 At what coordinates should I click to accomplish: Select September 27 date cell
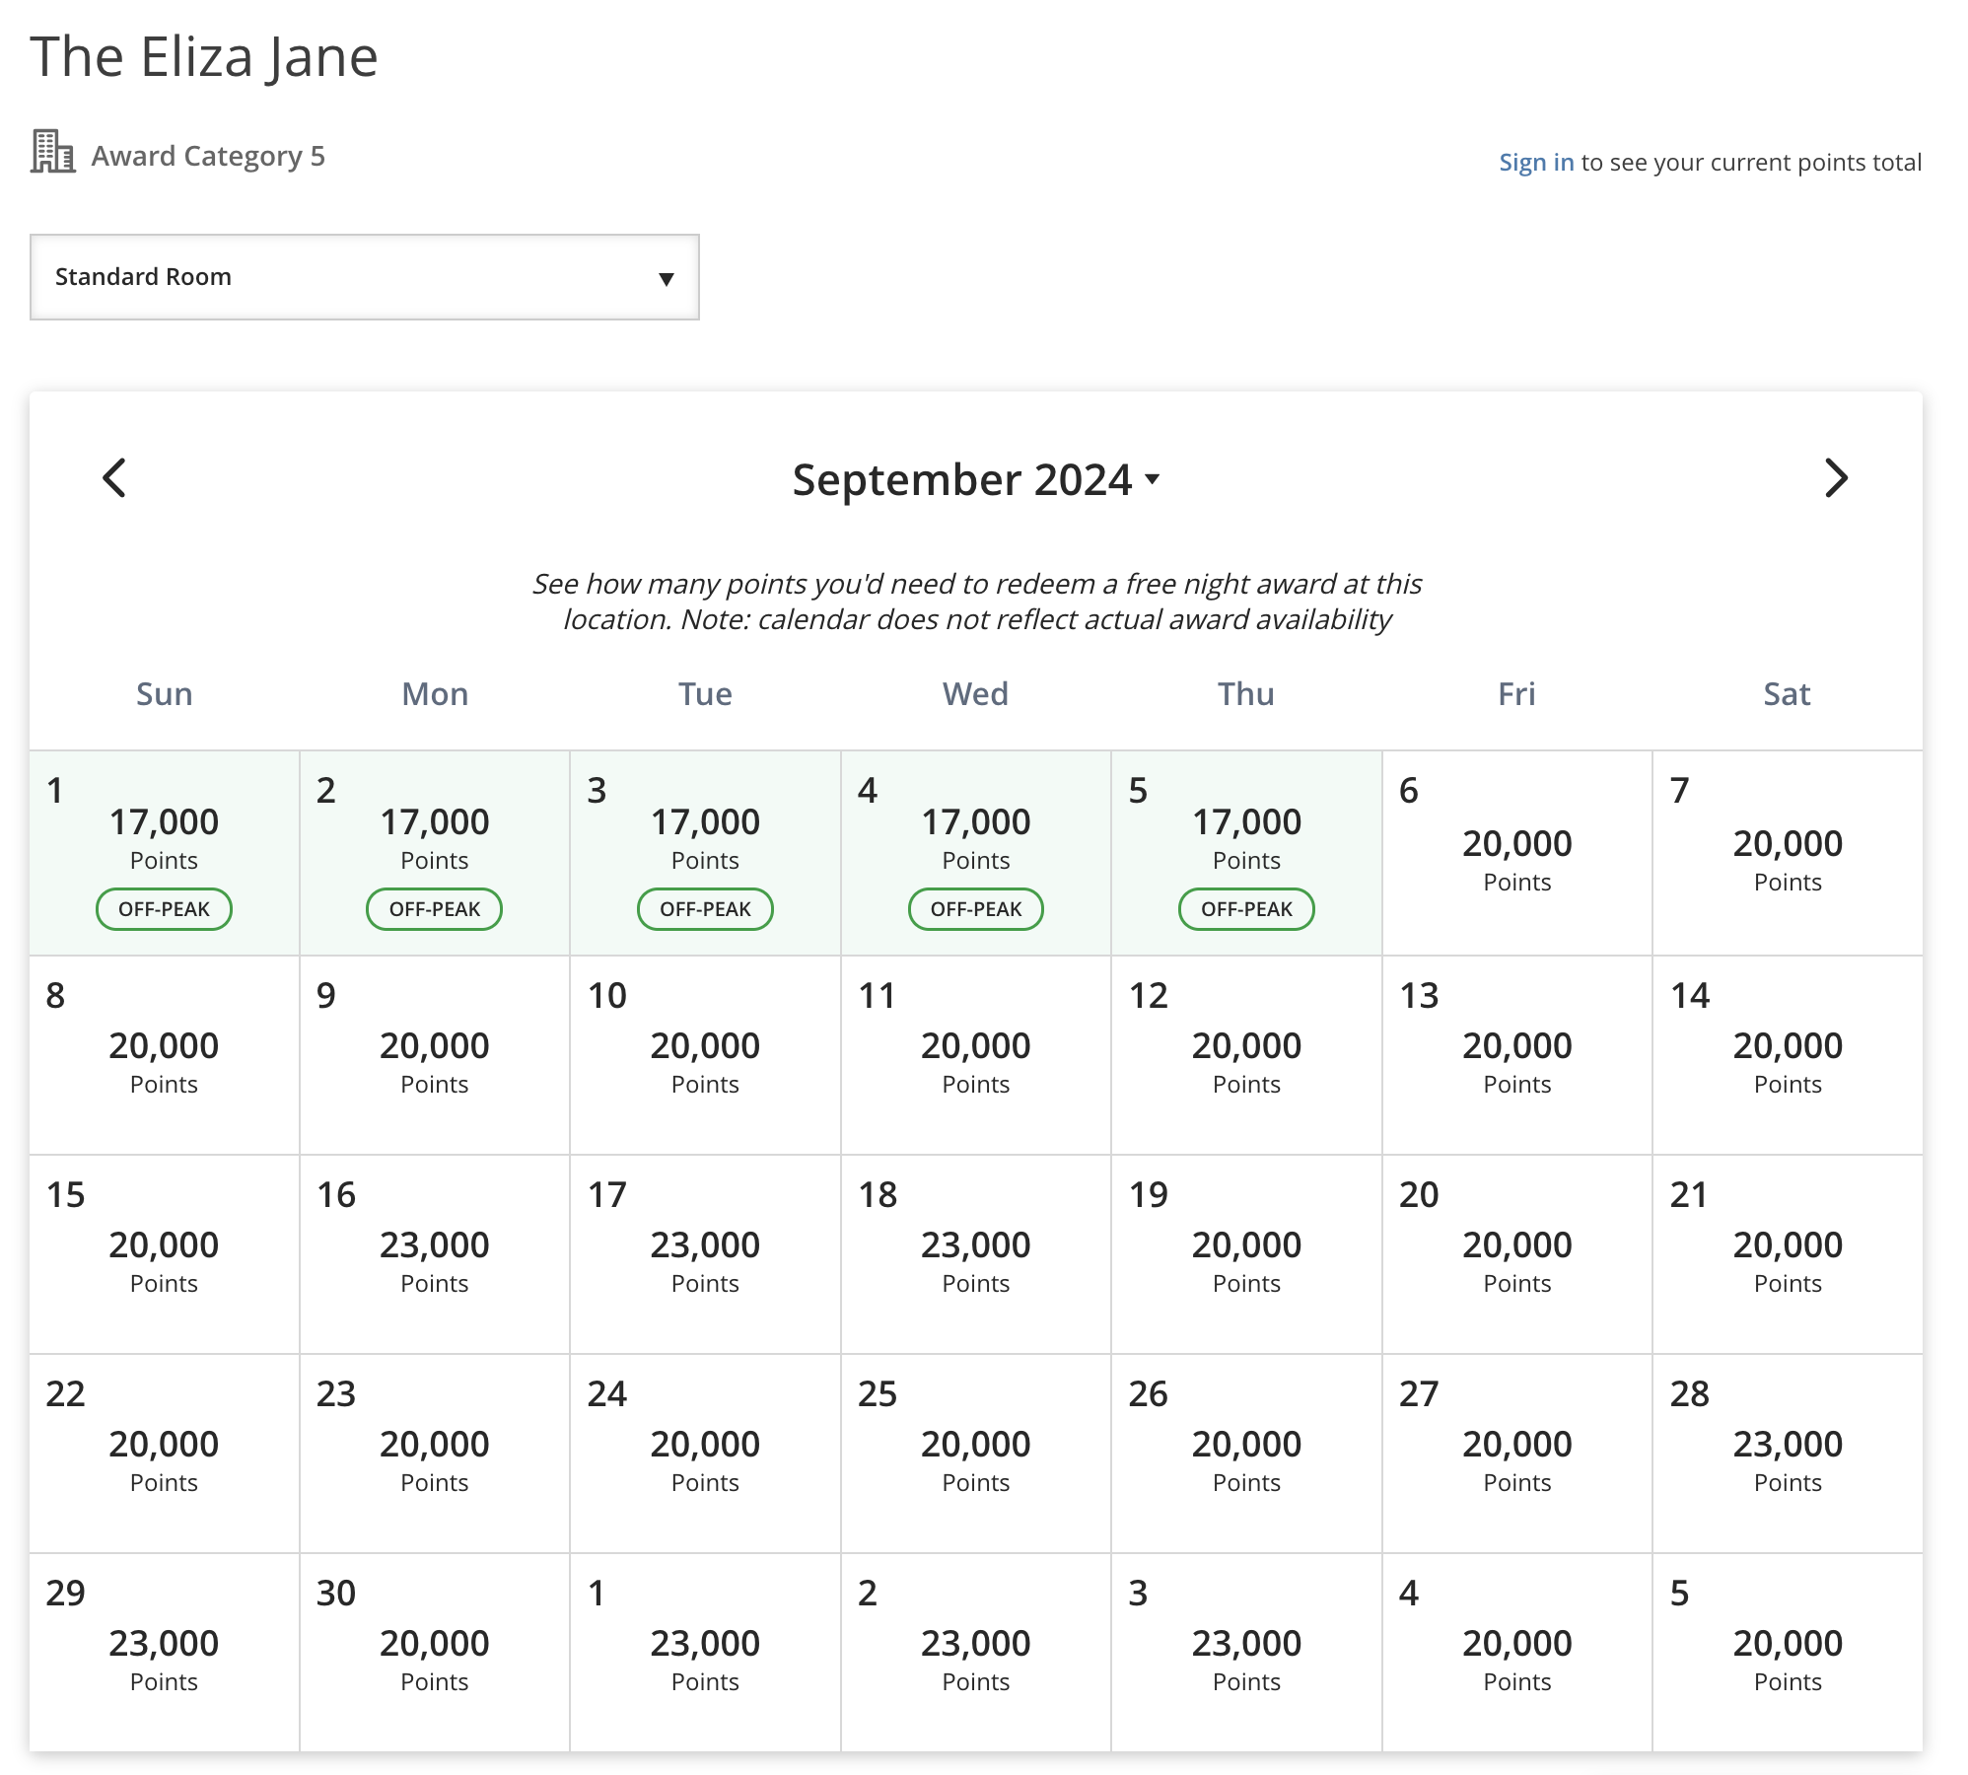[1517, 1454]
